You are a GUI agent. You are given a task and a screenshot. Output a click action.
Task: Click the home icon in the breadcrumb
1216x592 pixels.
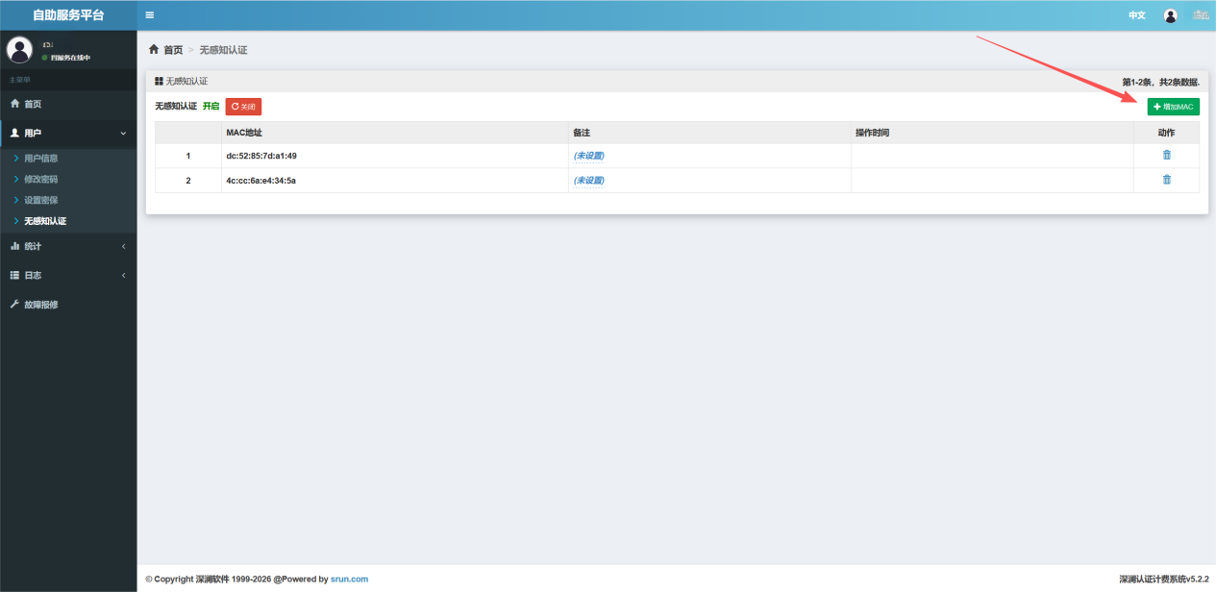coord(154,49)
